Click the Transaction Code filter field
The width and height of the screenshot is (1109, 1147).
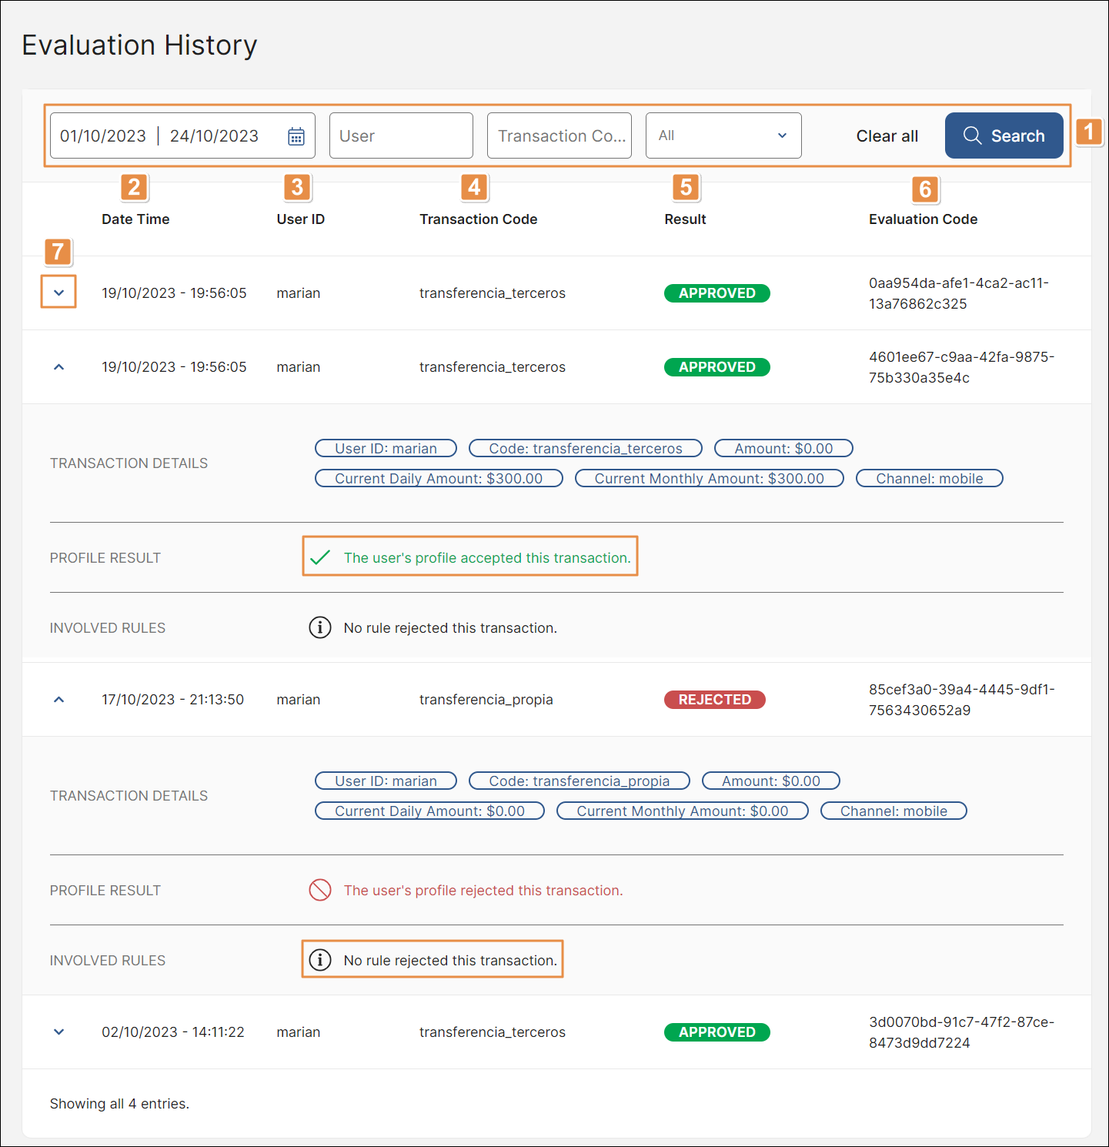click(x=559, y=135)
